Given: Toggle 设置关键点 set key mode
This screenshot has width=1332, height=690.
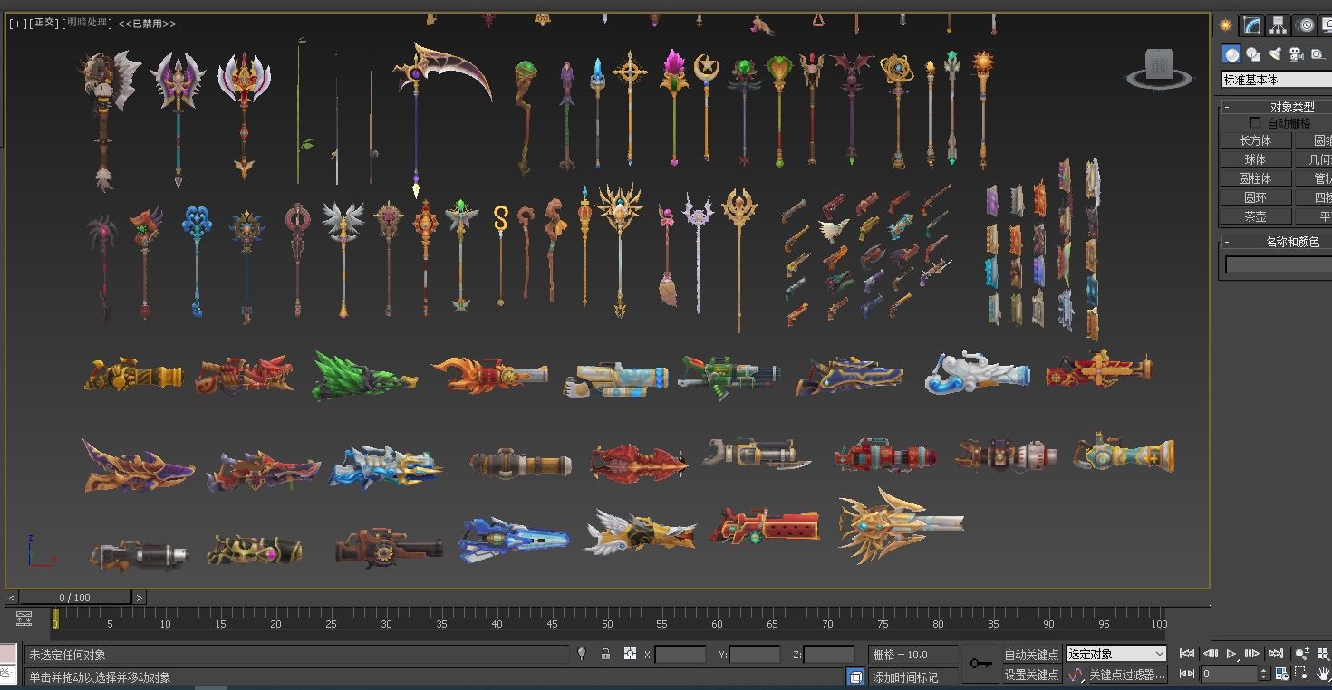Looking at the screenshot, I should 1031,675.
